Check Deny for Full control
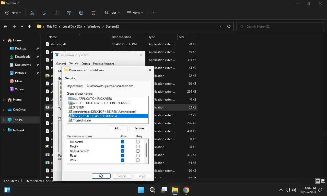 (138, 142)
